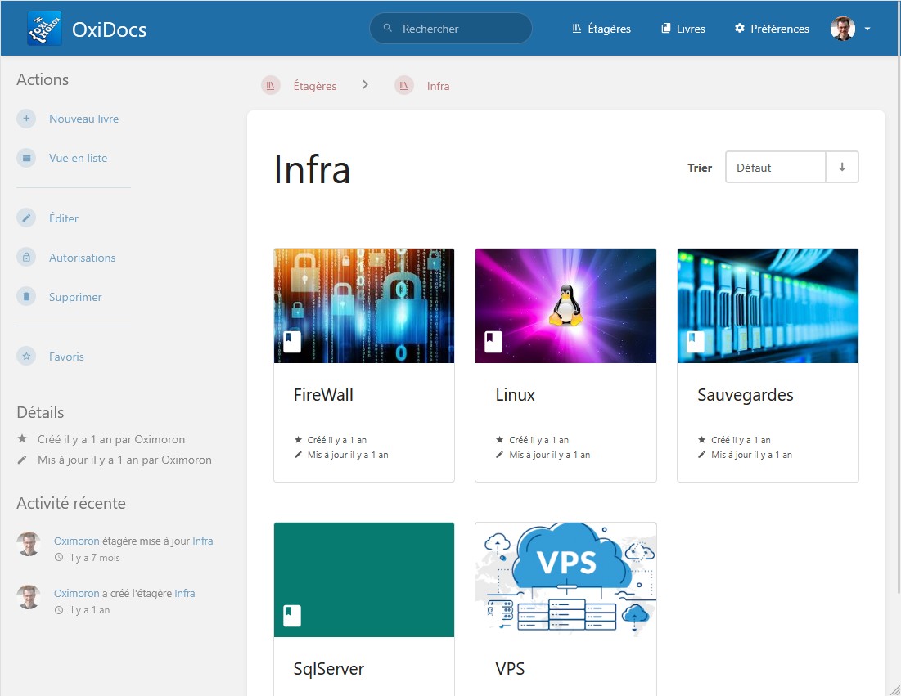Open the FireWall book cover image
Screen dimensions: 901x696
(364, 306)
